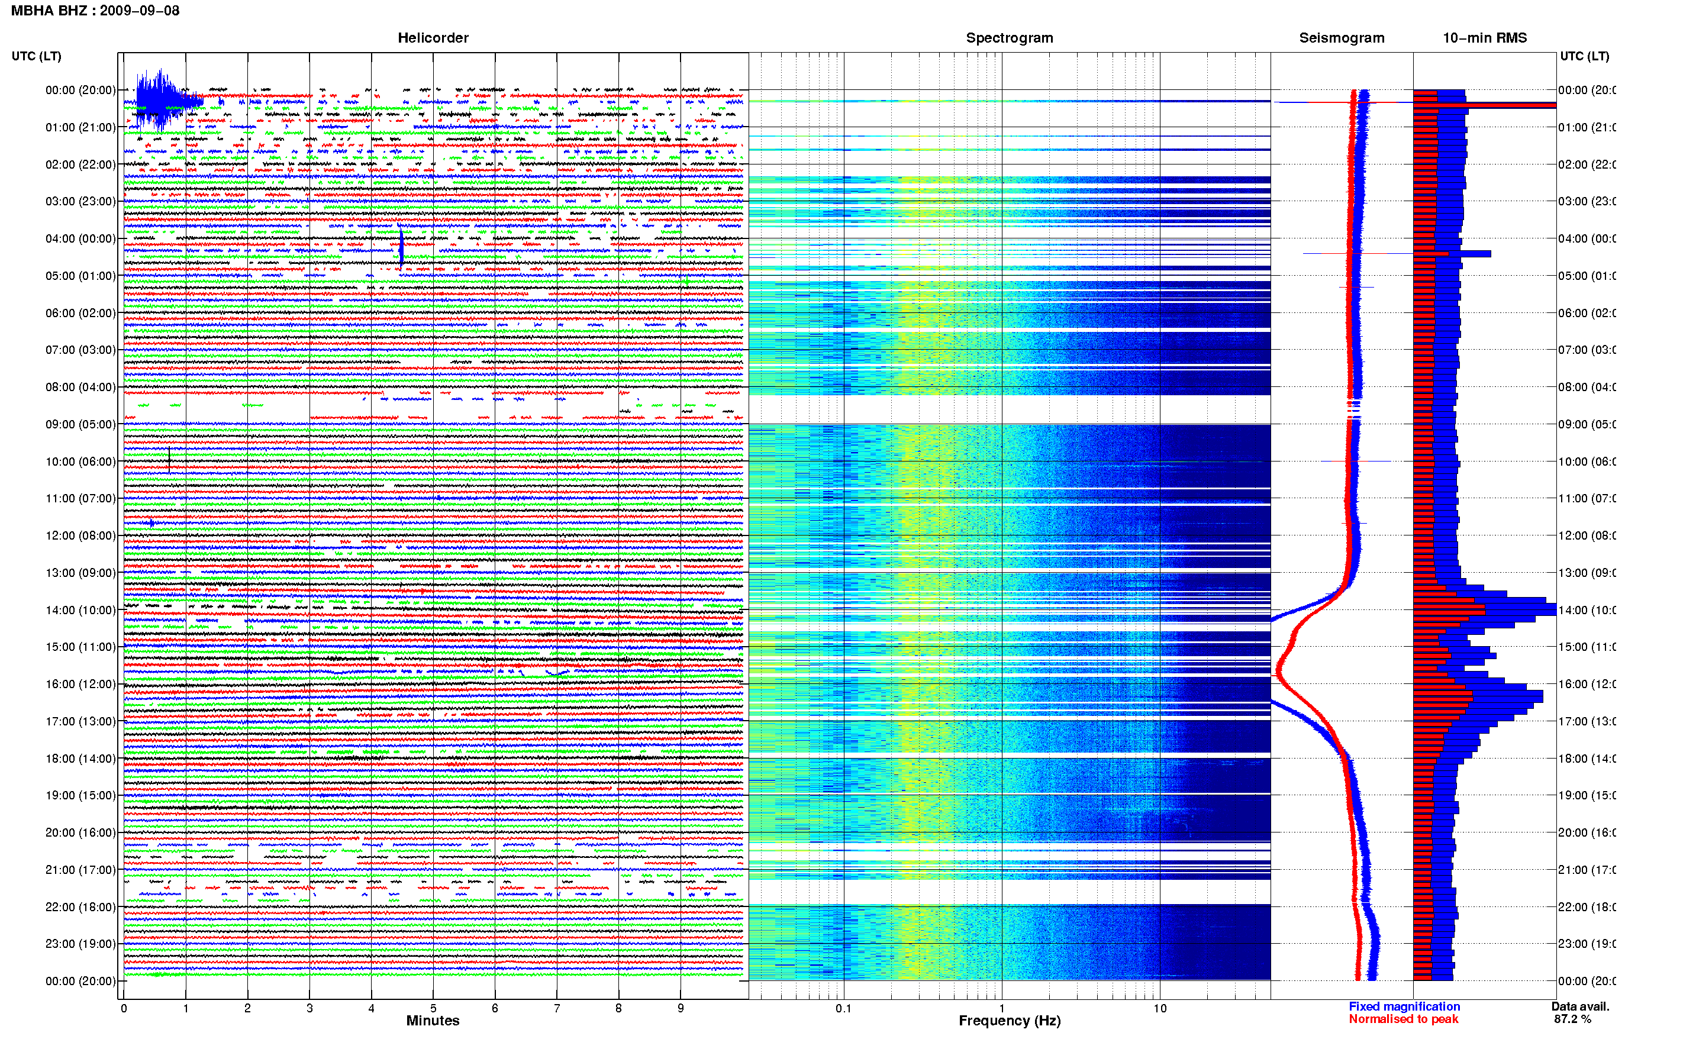Click the 15:00 (11:00) left time label
Screen dimensions: 1683x1052
(80, 647)
